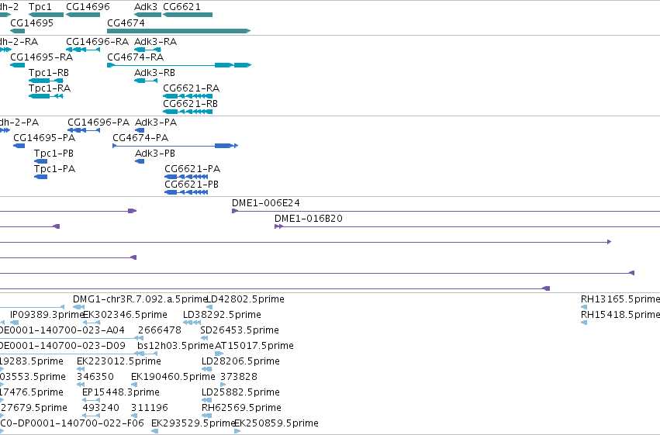
Task: Select feature 311196
Action: (150, 409)
